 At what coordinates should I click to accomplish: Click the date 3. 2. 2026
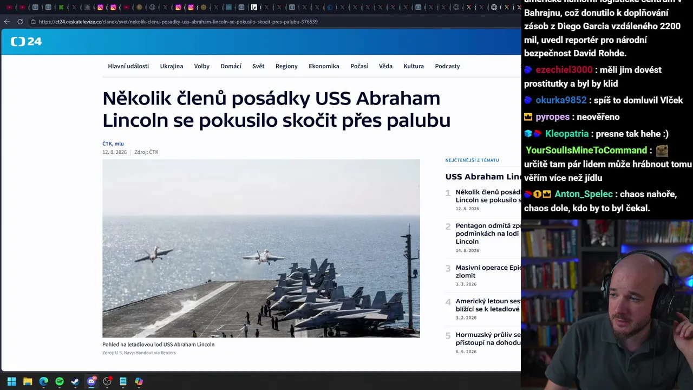click(x=466, y=318)
